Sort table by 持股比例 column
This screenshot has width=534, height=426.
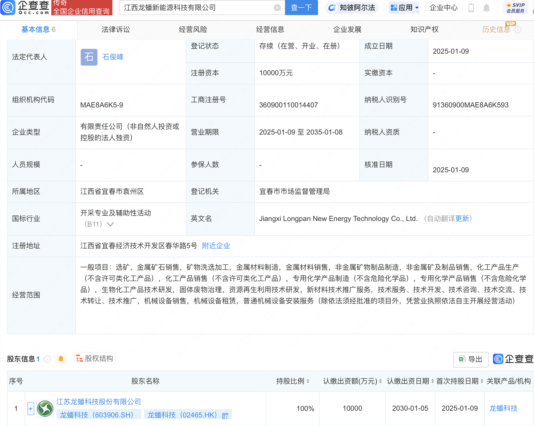(308, 381)
